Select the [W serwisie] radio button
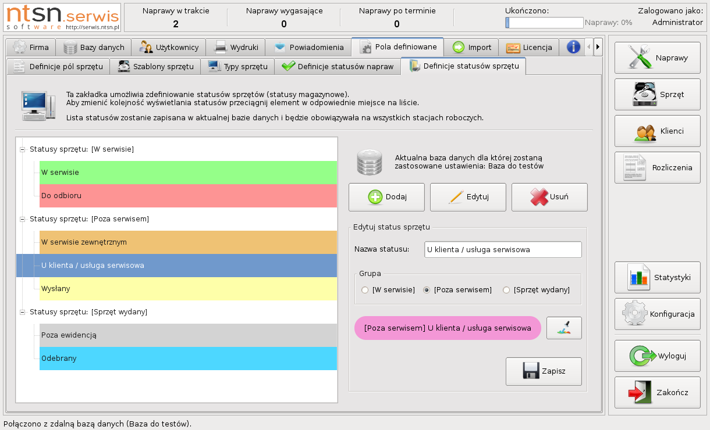The image size is (710, 430). [x=365, y=290]
